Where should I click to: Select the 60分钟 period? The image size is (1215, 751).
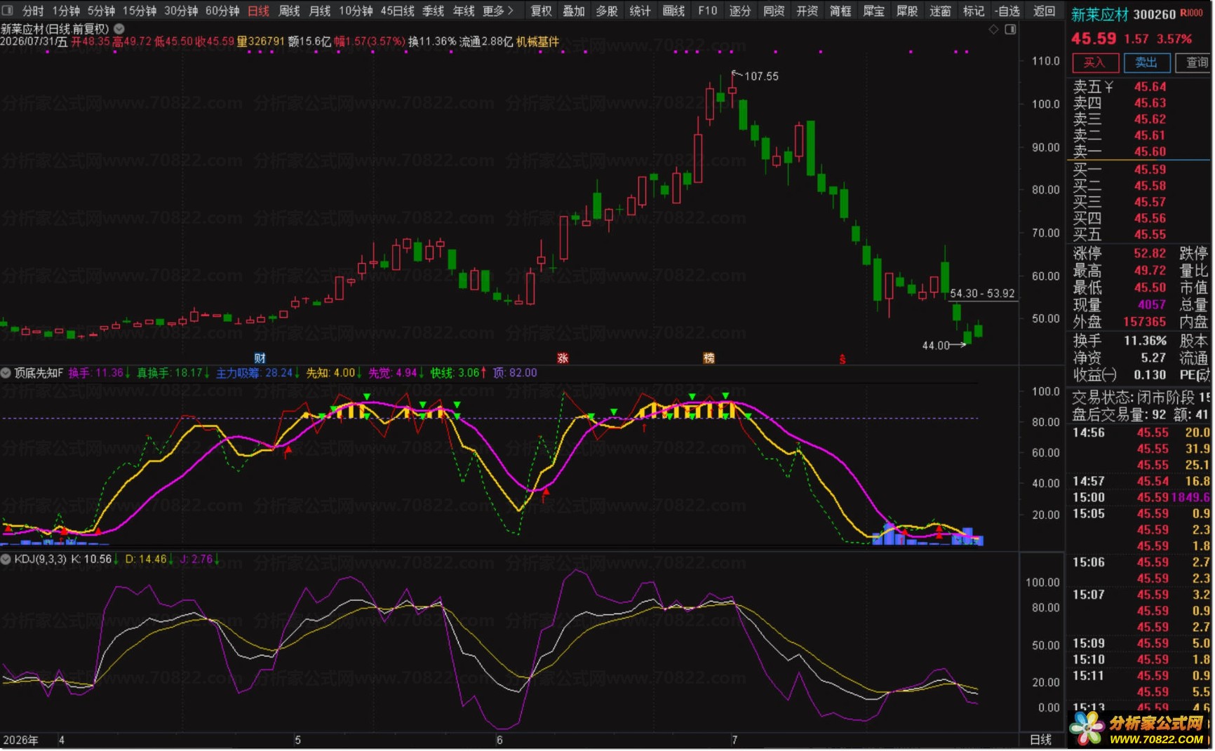coord(222,11)
